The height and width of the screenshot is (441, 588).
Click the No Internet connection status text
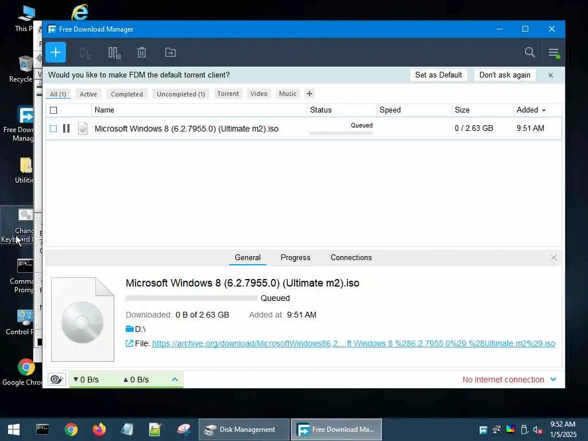pos(503,380)
